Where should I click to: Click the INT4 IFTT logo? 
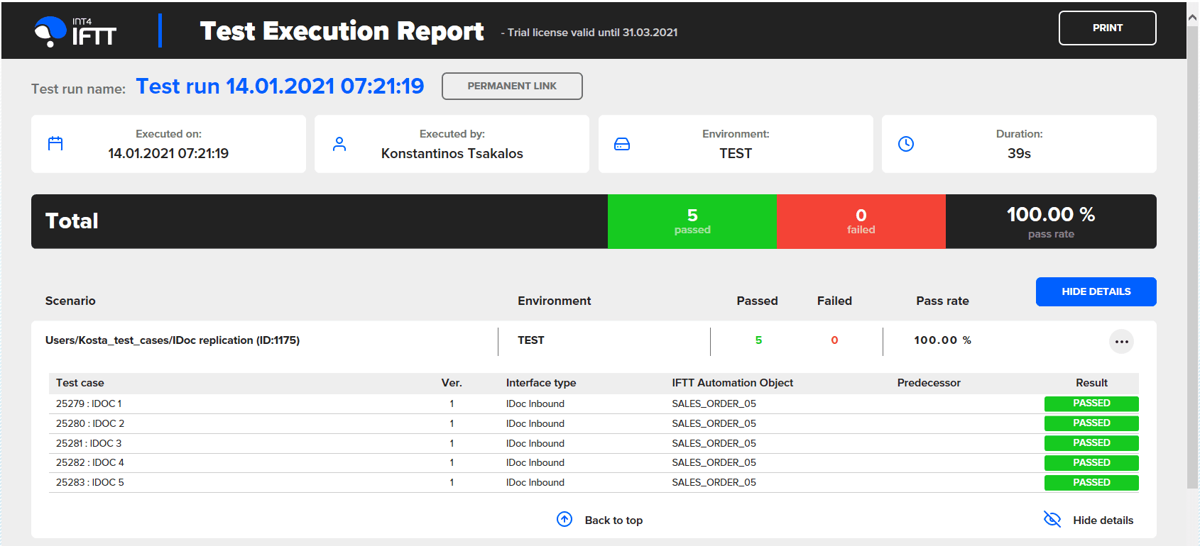[75, 32]
